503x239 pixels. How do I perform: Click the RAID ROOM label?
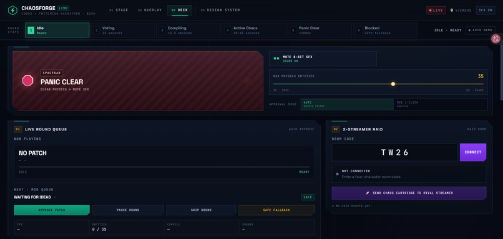477,129
